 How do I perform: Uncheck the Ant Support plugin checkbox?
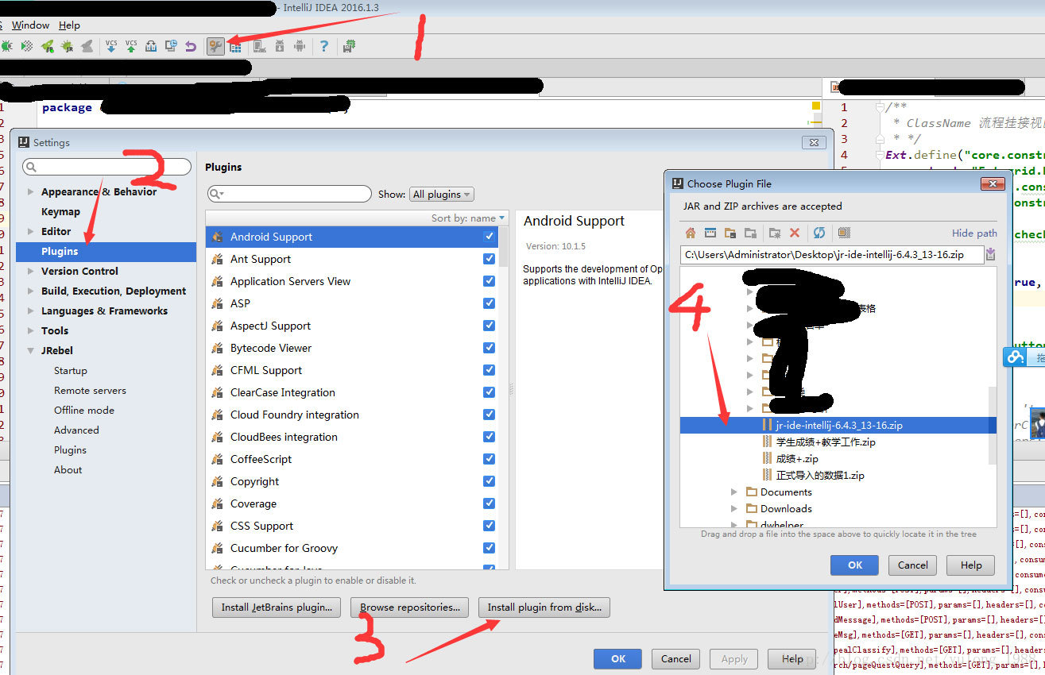pyautogui.click(x=489, y=259)
